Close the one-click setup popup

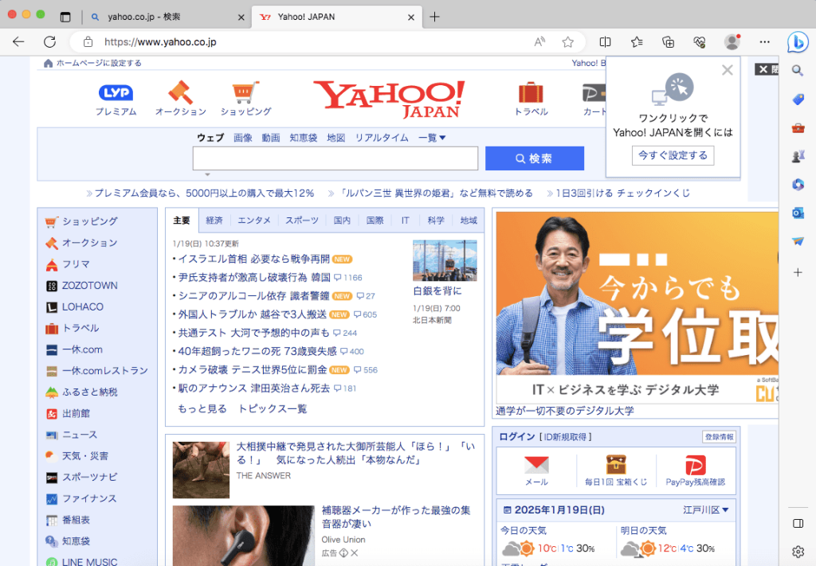coord(727,70)
